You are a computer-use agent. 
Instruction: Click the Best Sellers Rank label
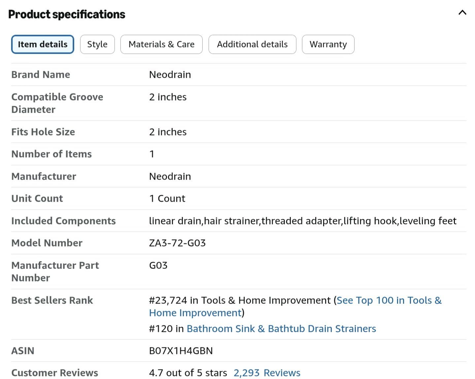[52, 300]
